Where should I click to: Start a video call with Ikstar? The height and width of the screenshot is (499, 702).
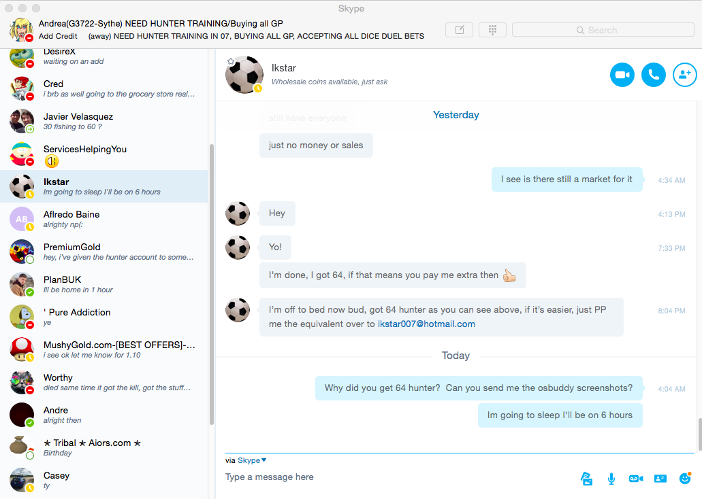tap(622, 75)
